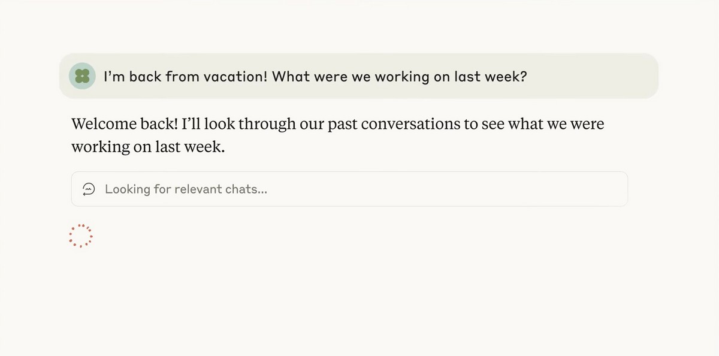This screenshot has width=719, height=356.
Task: Click the green clover user avatar
Action: click(x=82, y=76)
